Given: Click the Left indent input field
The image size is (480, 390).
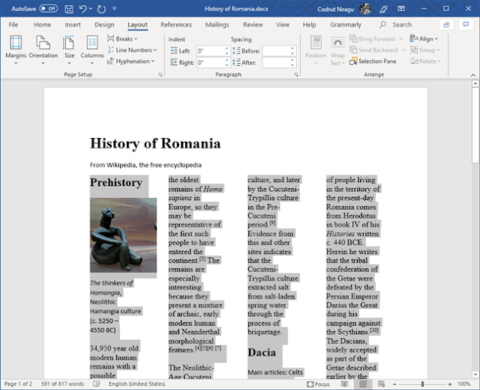Looking at the screenshot, I should click(208, 51).
